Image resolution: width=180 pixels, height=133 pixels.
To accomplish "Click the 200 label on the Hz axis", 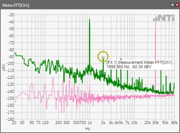I will [x=59, y=123].
